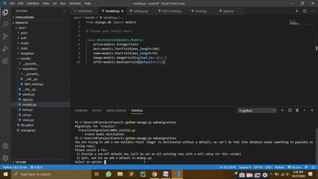318x179 pixels.
Task: Expand the Open Editors section
Action: 41,17
